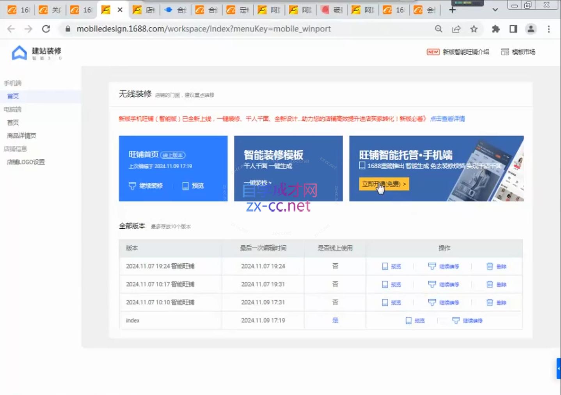
Task: Switch to the blue cloud icon tab
Action: [175, 10]
